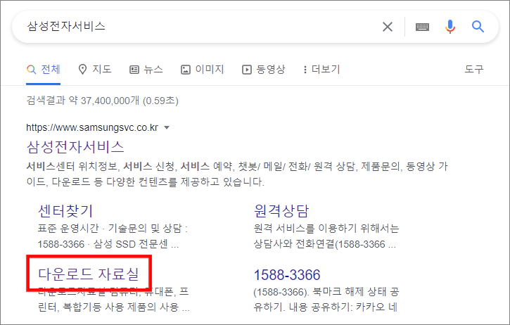Expand the arrow next to samsungsvc.co.kr URL
Viewport: 510px width, 325px height.
point(167,127)
